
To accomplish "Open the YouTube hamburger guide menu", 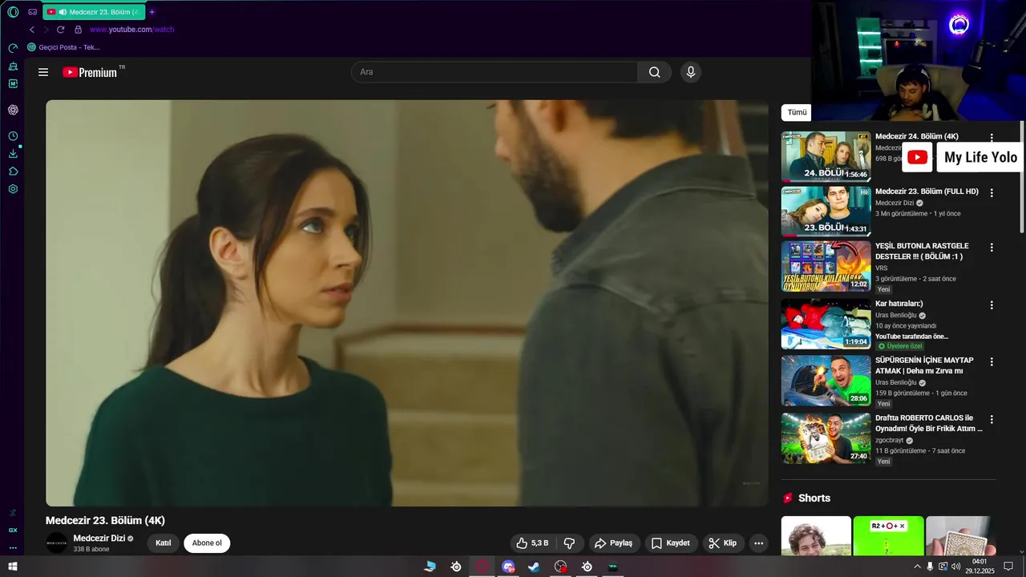I will pyautogui.click(x=43, y=72).
